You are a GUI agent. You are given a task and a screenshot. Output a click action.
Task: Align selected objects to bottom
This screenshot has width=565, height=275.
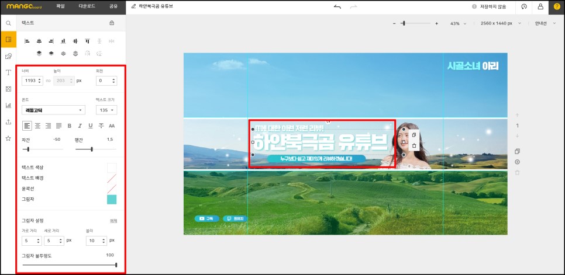(63, 41)
